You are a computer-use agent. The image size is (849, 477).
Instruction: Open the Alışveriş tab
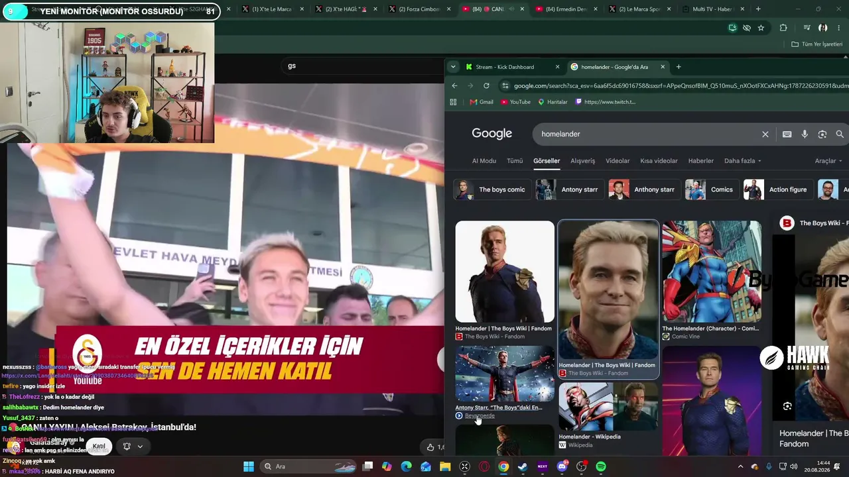[583, 161]
